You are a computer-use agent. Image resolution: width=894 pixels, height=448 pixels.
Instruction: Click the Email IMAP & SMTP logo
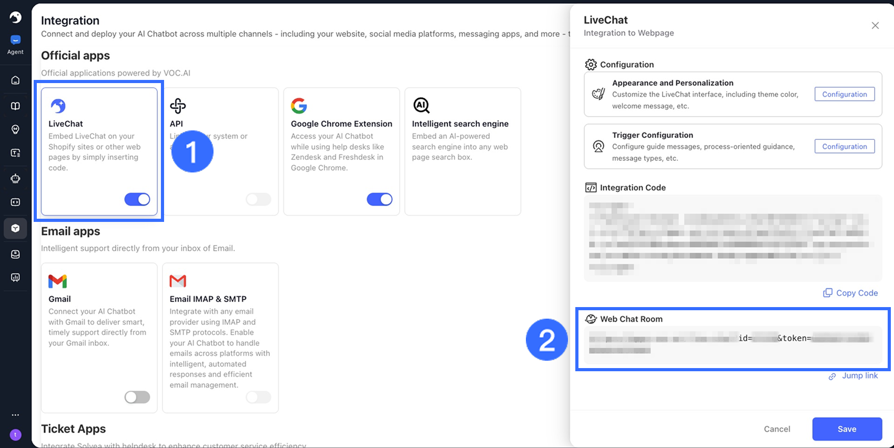click(x=178, y=281)
